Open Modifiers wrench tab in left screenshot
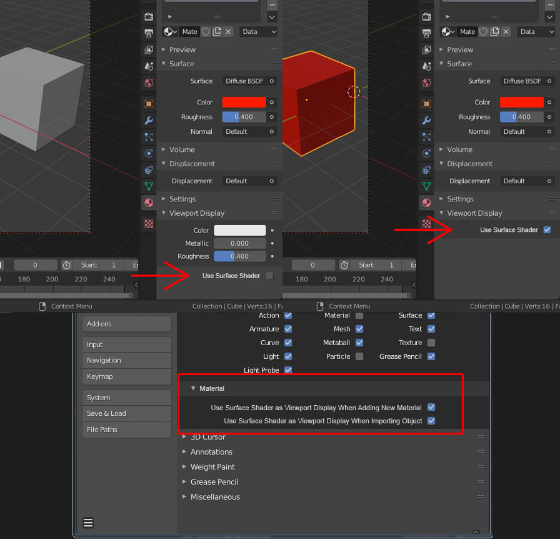The image size is (560, 539). tap(149, 121)
